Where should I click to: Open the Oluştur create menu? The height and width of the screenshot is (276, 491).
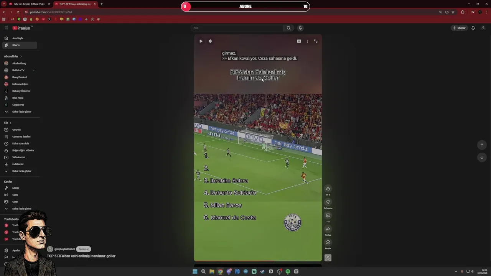coord(459,28)
